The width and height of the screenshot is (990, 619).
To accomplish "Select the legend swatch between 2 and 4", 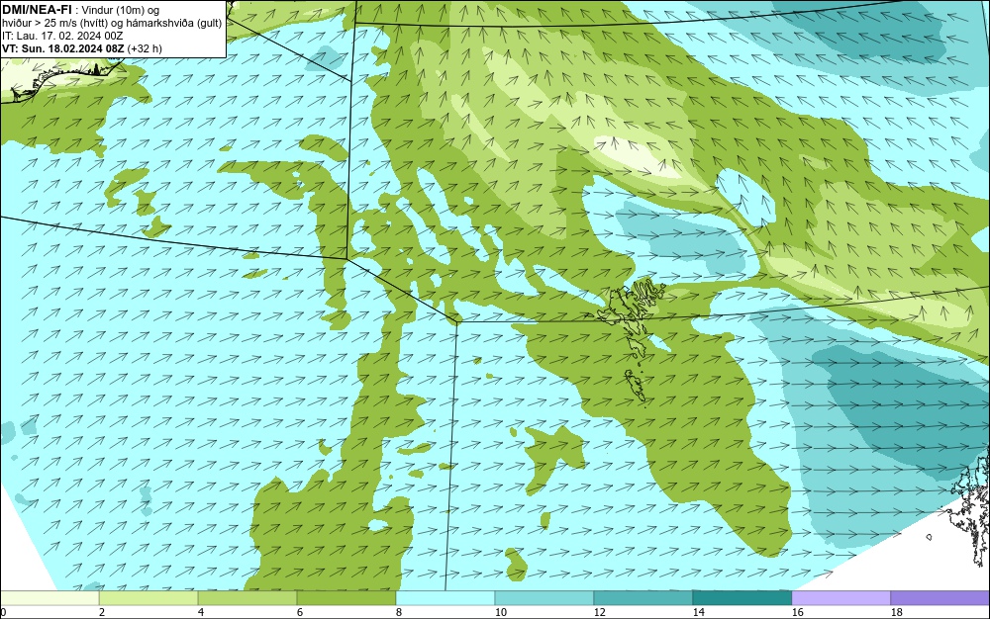I will (148, 597).
